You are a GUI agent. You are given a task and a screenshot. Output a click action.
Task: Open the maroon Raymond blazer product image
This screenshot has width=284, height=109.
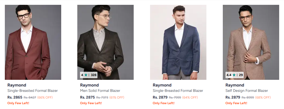(x=33, y=42)
